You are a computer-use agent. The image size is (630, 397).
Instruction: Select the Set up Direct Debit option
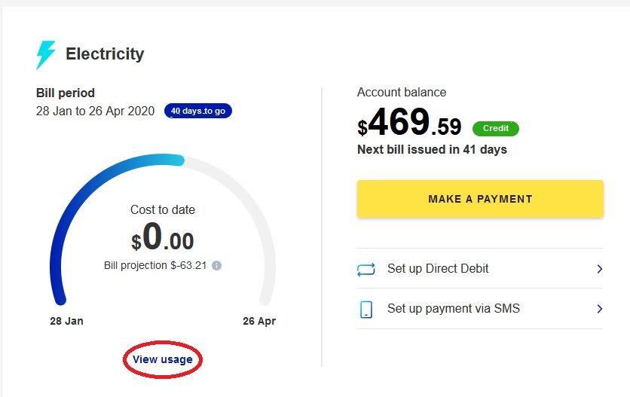[x=438, y=269]
